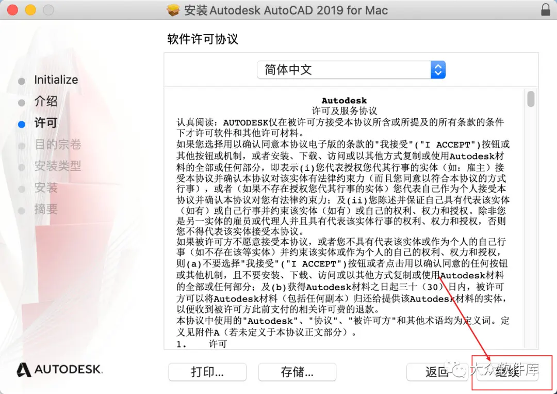Open the 简体中文 language dropdown
Viewport: 557px width, 394px height.
pyautogui.click(x=351, y=70)
